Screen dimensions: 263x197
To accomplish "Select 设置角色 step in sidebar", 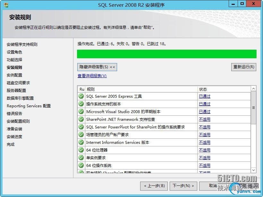I will pyautogui.click(x=14, y=52).
